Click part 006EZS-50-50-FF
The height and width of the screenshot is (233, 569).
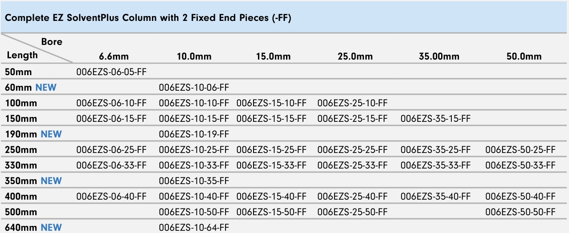click(520, 212)
